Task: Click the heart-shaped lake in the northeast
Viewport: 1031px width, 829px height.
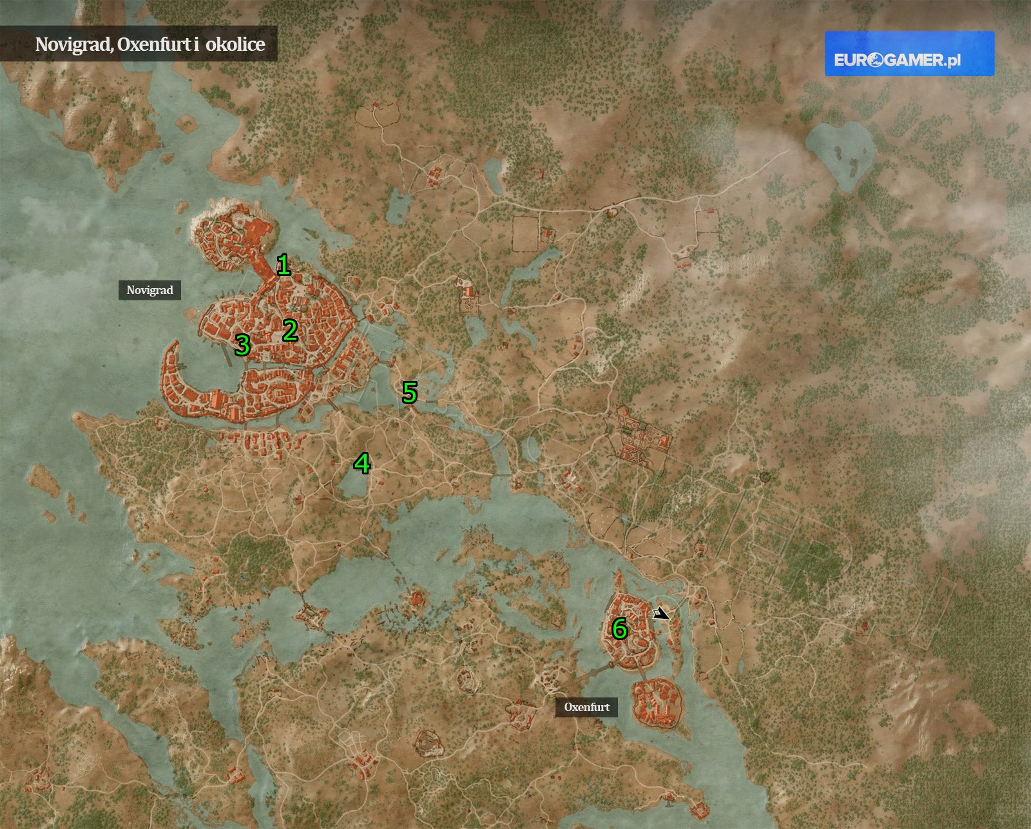Action: [840, 154]
